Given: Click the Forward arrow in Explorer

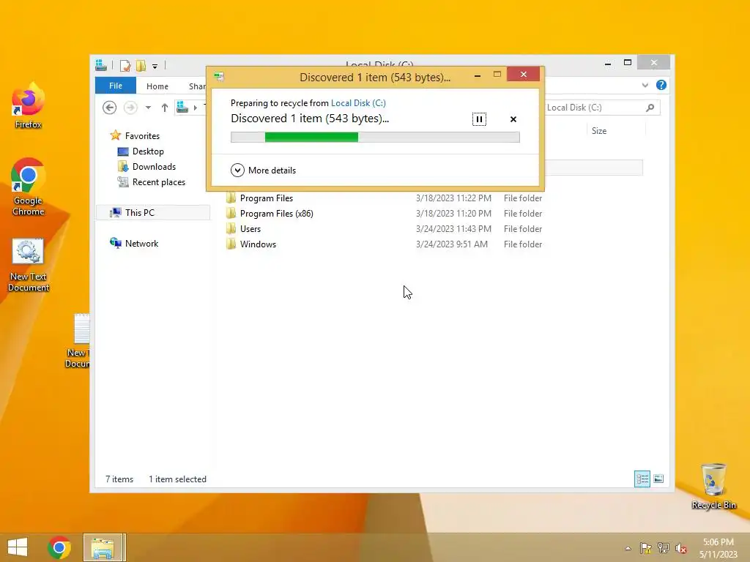Looking at the screenshot, I should pyautogui.click(x=130, y=108).
